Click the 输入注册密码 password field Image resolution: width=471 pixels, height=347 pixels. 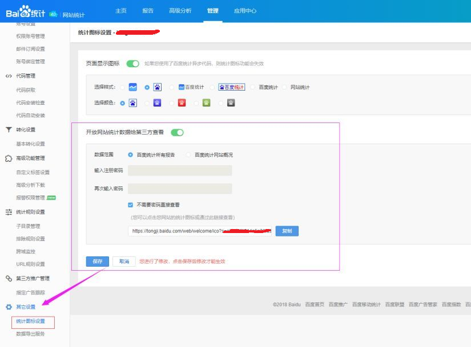point(180,170)
